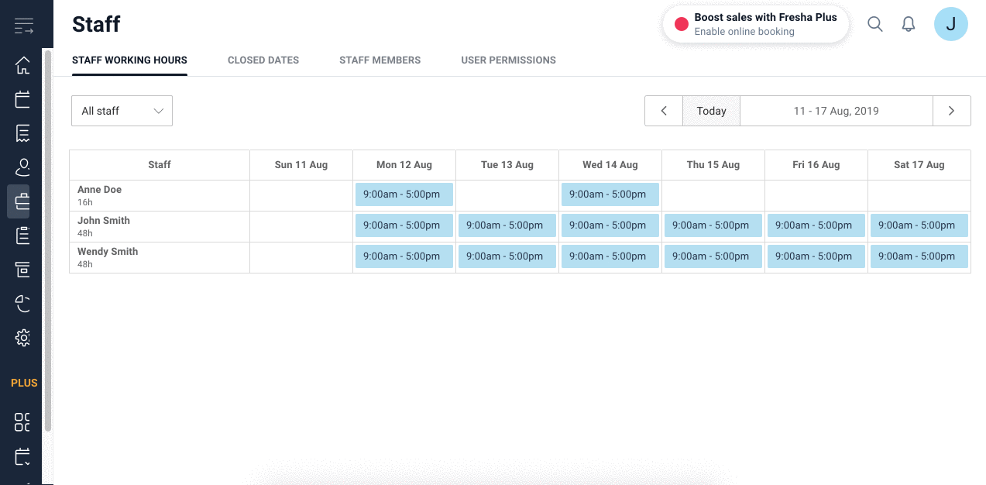Go to Home via sidebar house icon
This screenshot has width=986, height=485.
click(23, 65)
